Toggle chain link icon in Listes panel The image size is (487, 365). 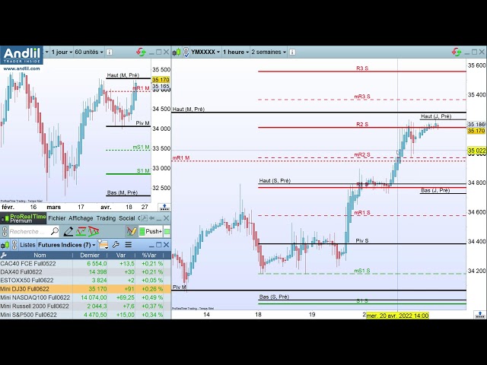14,245
